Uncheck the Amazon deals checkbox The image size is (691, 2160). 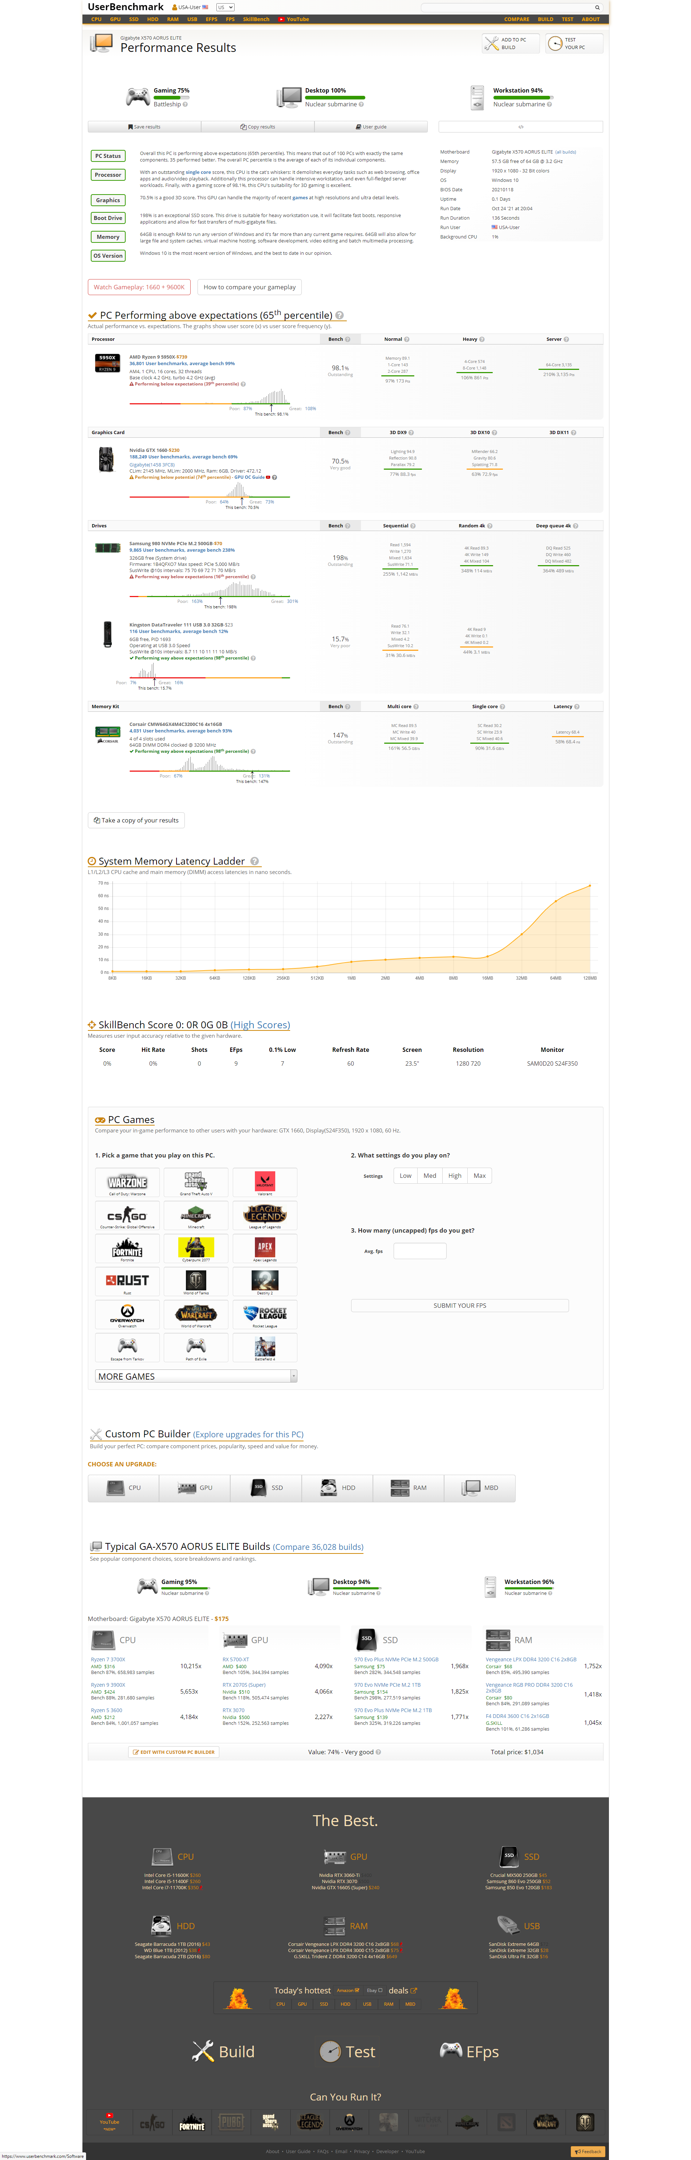click(x=357, y=1990)
